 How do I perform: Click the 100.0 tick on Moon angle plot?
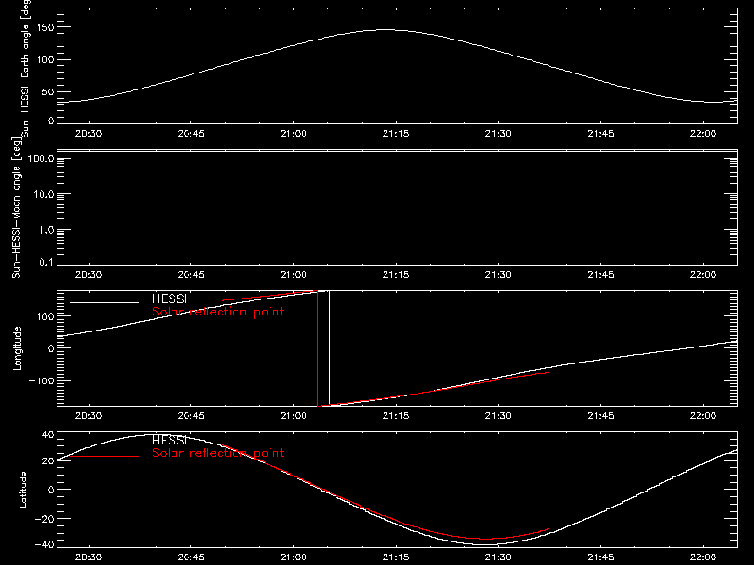point(41,159)
